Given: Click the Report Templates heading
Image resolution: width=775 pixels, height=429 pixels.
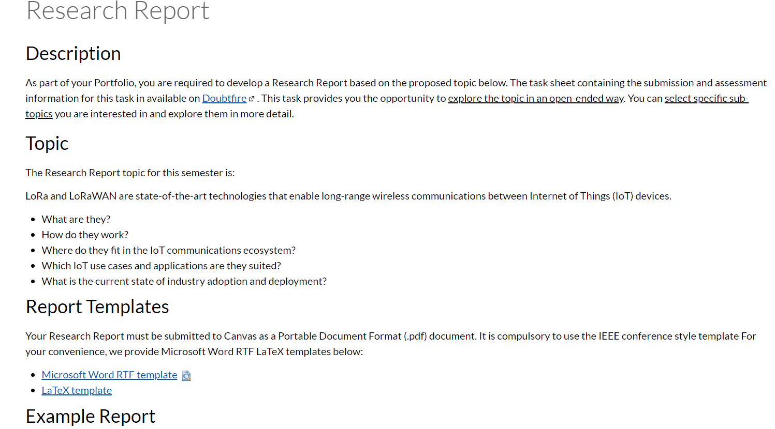Looking at the screenshot, I should (97, 307).
